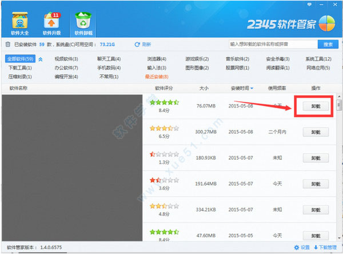Screen dimensions: 343x254
Task: Click the 2015-05-05 install date cell
Action: [x=241, y=236]
